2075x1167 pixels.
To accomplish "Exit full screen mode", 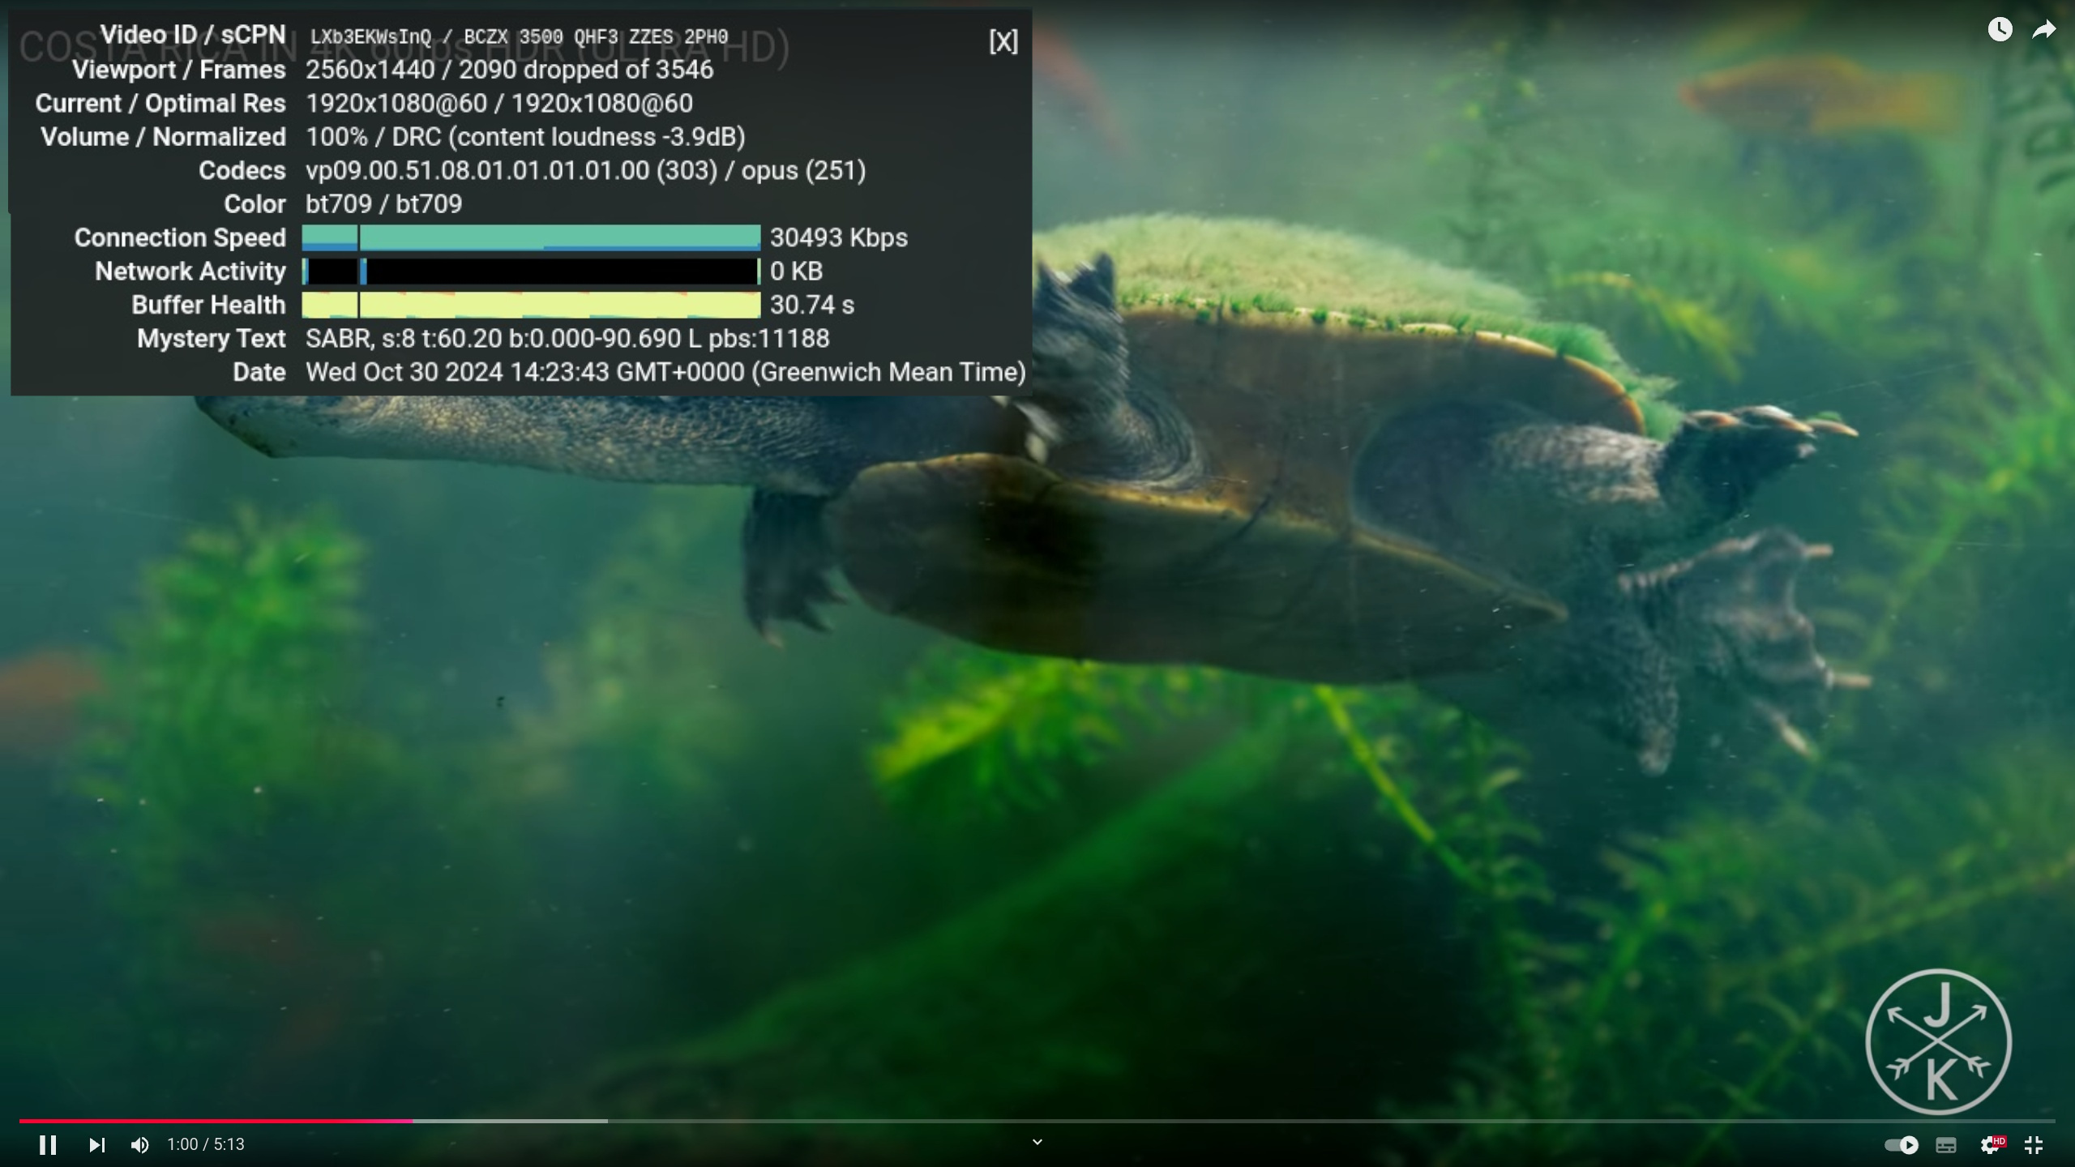I will (x=2034, y=1144).
